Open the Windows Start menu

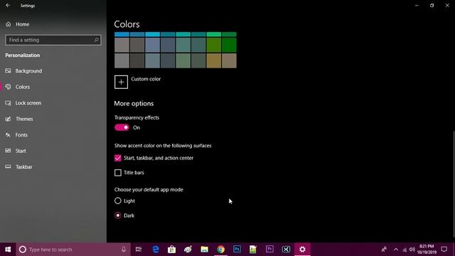8,250
